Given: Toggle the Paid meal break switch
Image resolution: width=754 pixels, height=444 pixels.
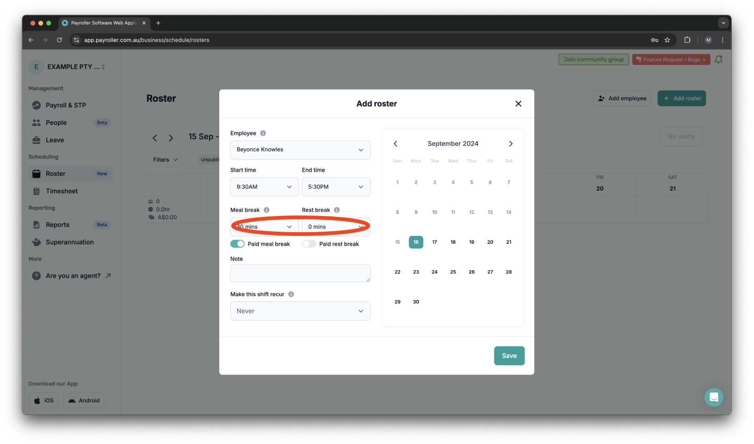Looking at the screenshot, I should click(237, 244).
